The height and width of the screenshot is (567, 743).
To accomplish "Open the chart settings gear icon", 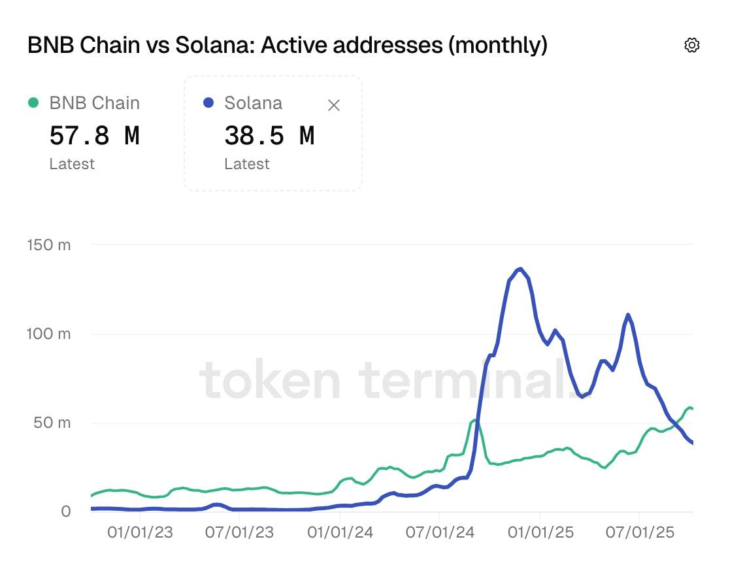I will [x=691, y=45].
